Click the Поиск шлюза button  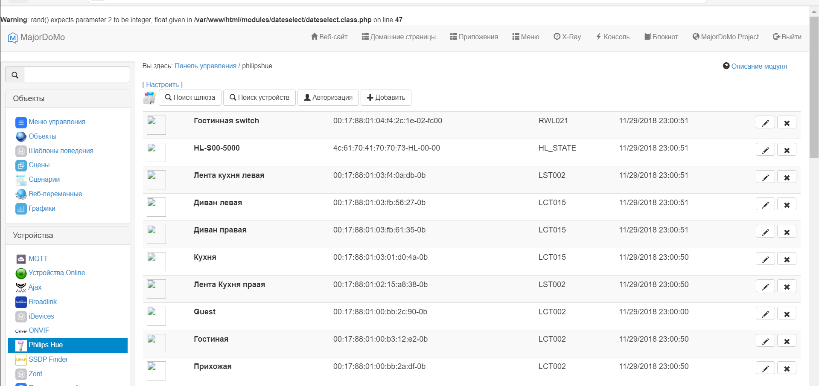tap(190, 98)
